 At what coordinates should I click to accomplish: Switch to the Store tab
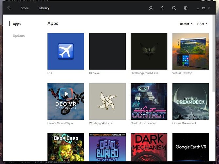tap(25, 8)
